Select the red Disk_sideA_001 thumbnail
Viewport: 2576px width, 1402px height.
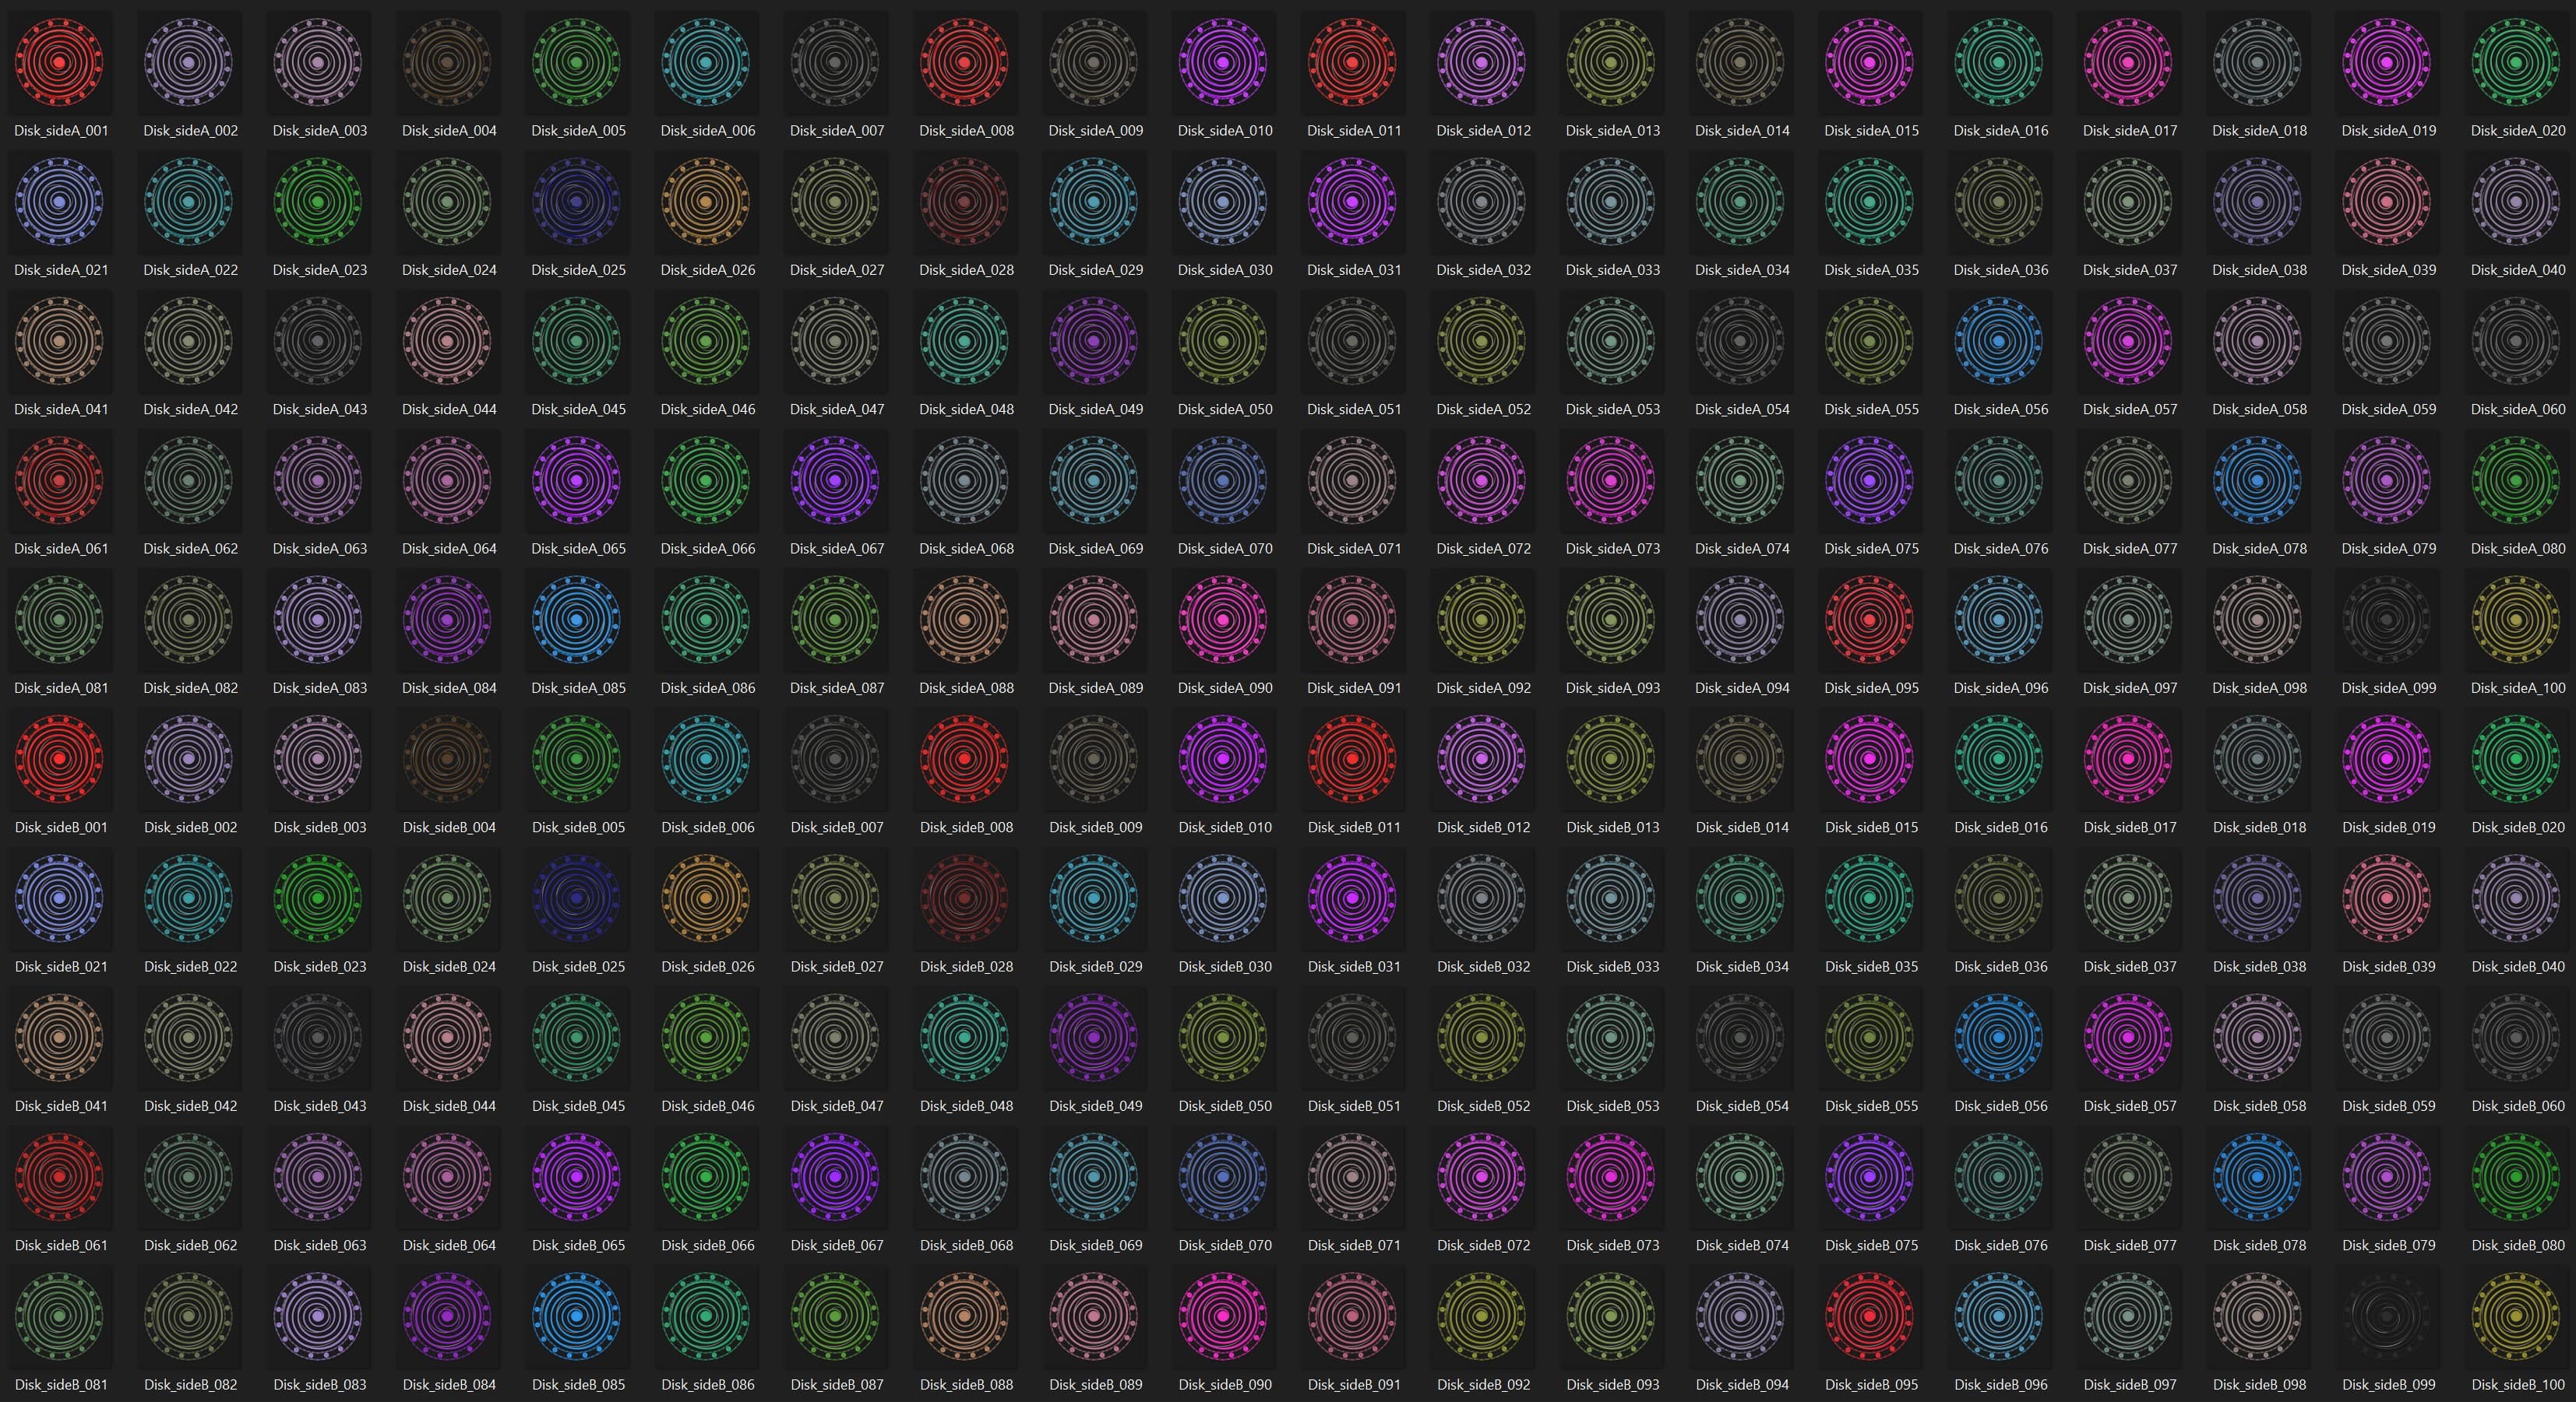[x=59, y=62]
